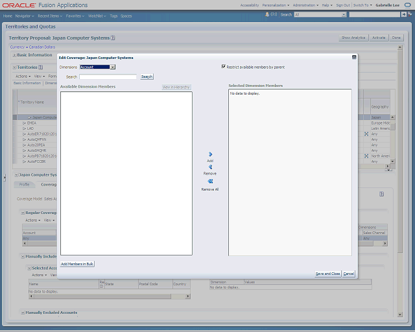Open the Navigator menu
The image size is (415, 332).
(25, 16)
